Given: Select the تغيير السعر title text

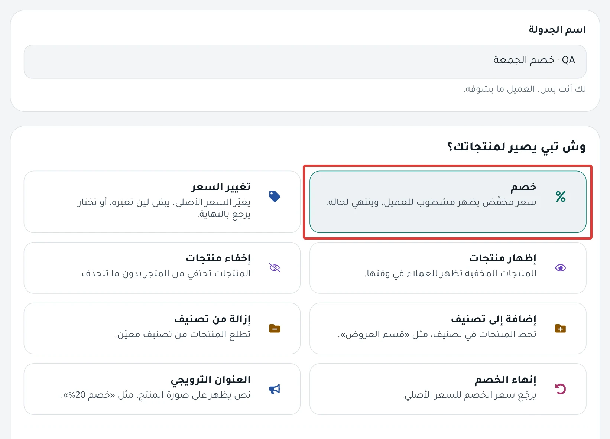Looking at the screenshot, I should click(x=221, y=187).
